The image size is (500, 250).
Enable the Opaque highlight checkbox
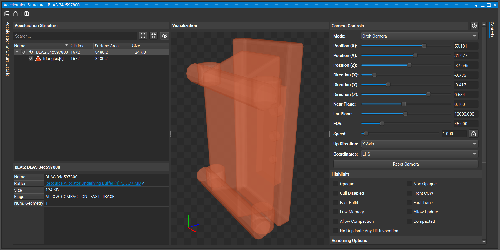point(336,184)
